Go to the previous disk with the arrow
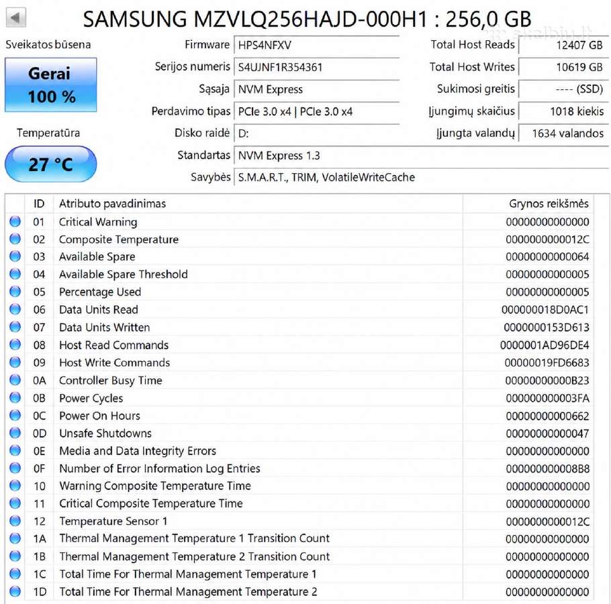The image size is (611, 604). click(x=15, y=17)
